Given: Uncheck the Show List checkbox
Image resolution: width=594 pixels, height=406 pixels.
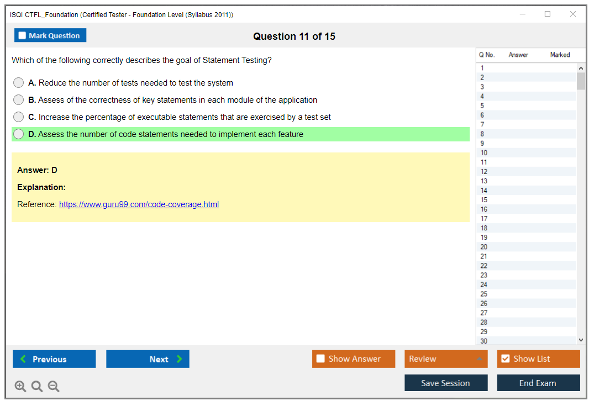Looking at the screenshot, I should click(505, 359).
